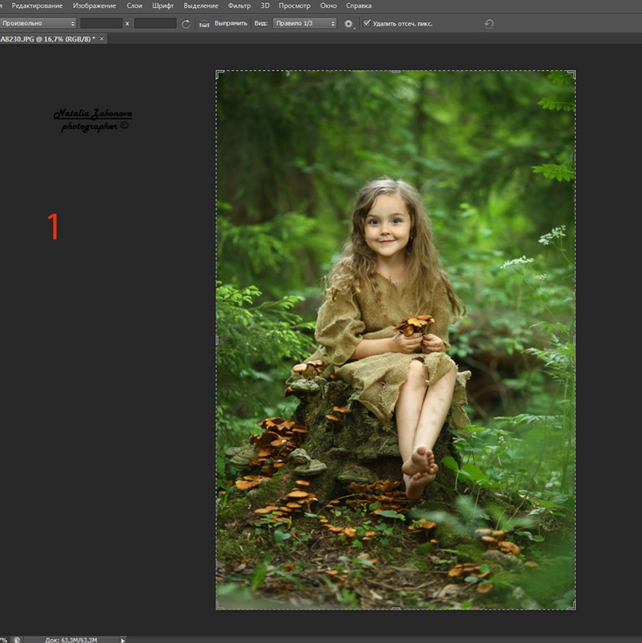Open the Редактирование menu
Image resolution: width=642 pixels, height=643 pixels.
click(37, 6)
